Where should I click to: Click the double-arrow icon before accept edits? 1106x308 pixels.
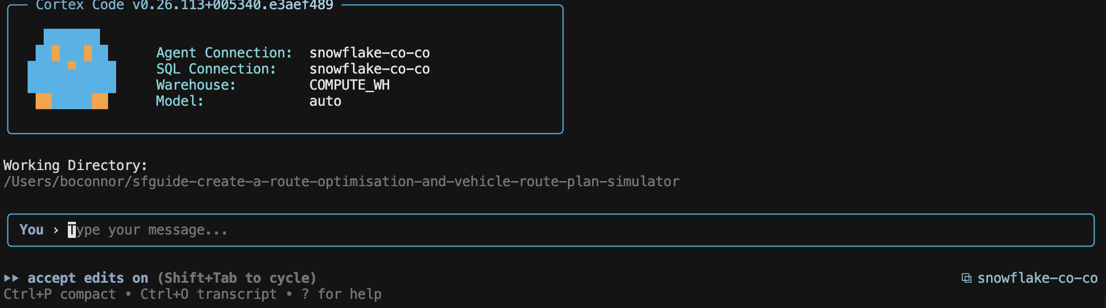[11, 278]
